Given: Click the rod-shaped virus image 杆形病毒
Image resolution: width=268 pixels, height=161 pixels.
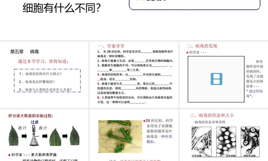Looking at the screenshot, I should [201, 142].
